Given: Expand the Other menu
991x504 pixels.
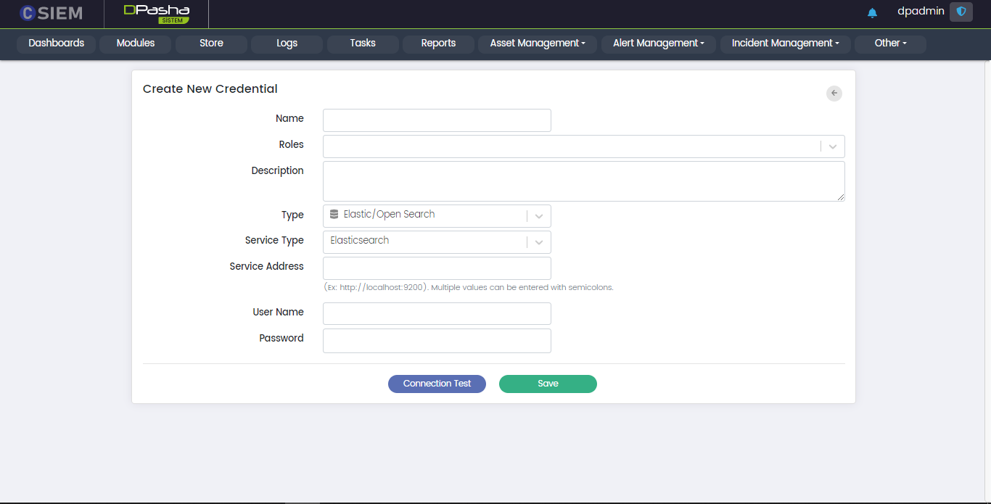Looking at the screenshot, I should (x=890, y=44).
